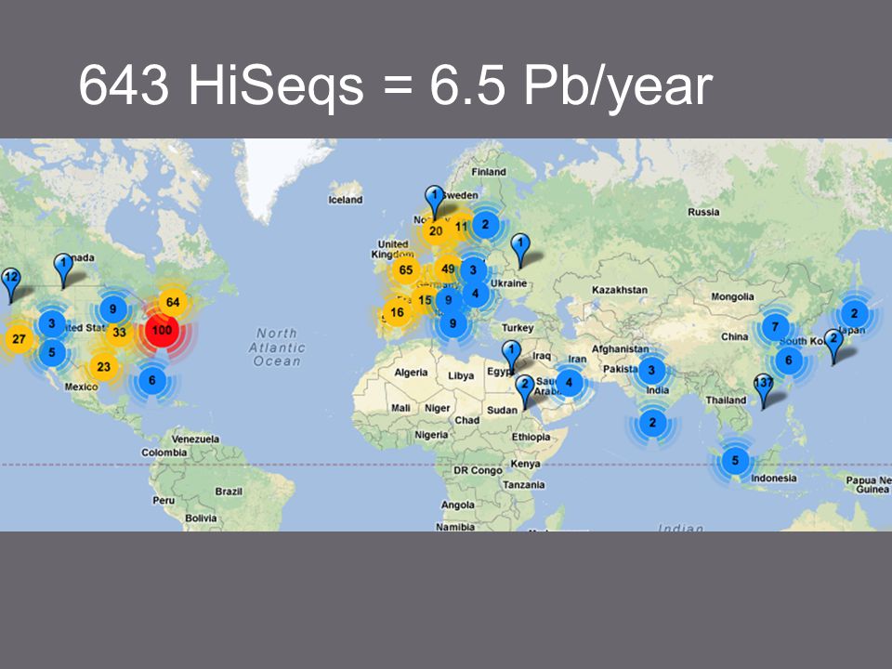Click the blue 2 cluster above Japan

[854, 313]
